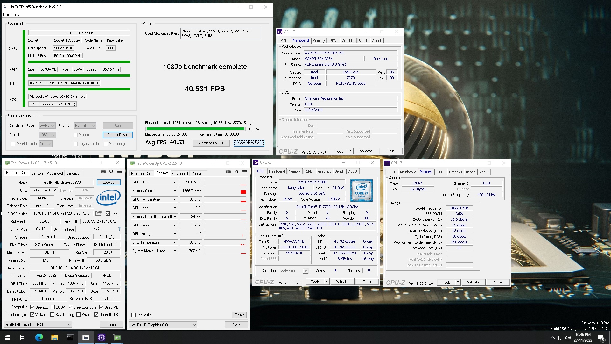Switch to Advanced tab in left GPU-Z window

[55, 173]
